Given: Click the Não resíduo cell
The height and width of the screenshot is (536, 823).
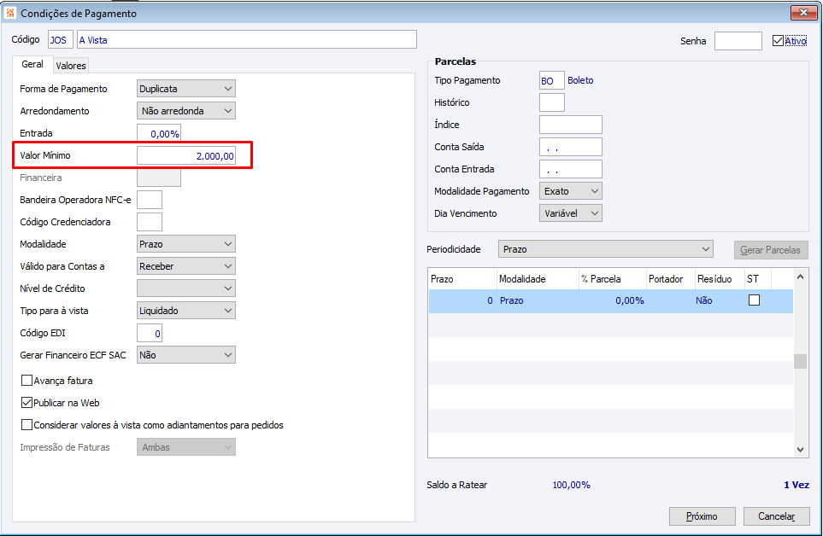Looking at the screenshot, I should point(720,300).
